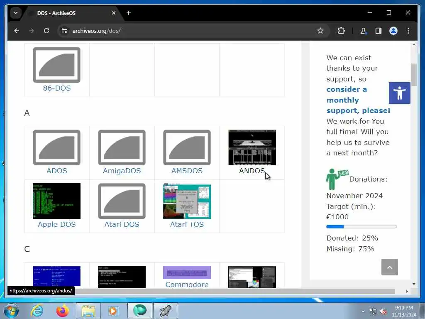Go forward using the forward arrow

tap(32, 31)
